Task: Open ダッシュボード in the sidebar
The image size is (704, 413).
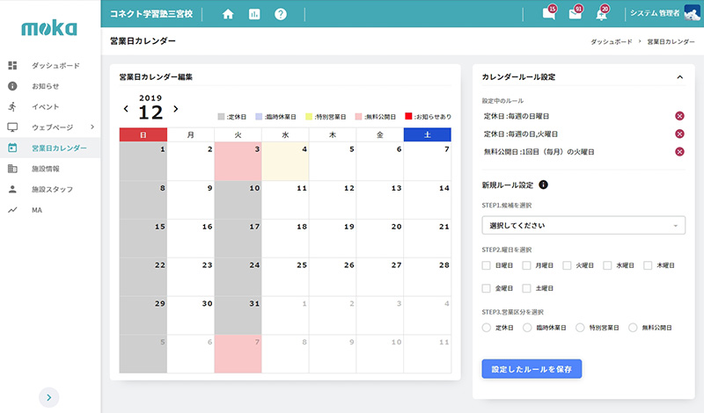Action: click(x=55, y=66)
